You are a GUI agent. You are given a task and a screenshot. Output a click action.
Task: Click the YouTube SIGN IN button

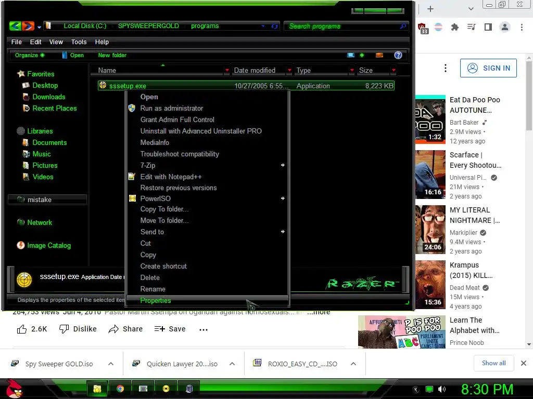488,68
